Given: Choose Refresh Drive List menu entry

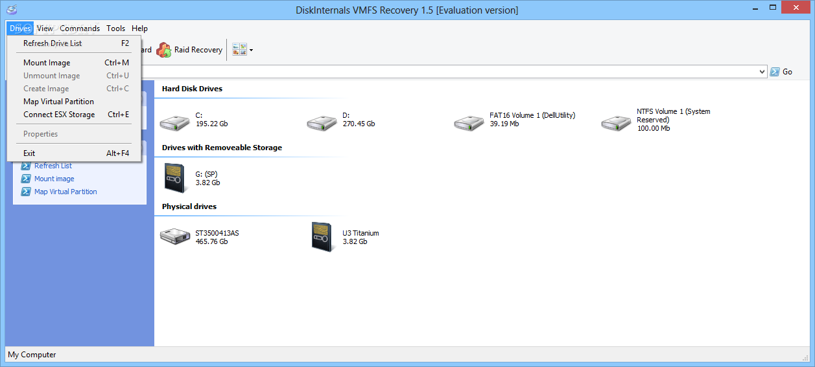Looking at the screenshot, I should pos(74,43).
